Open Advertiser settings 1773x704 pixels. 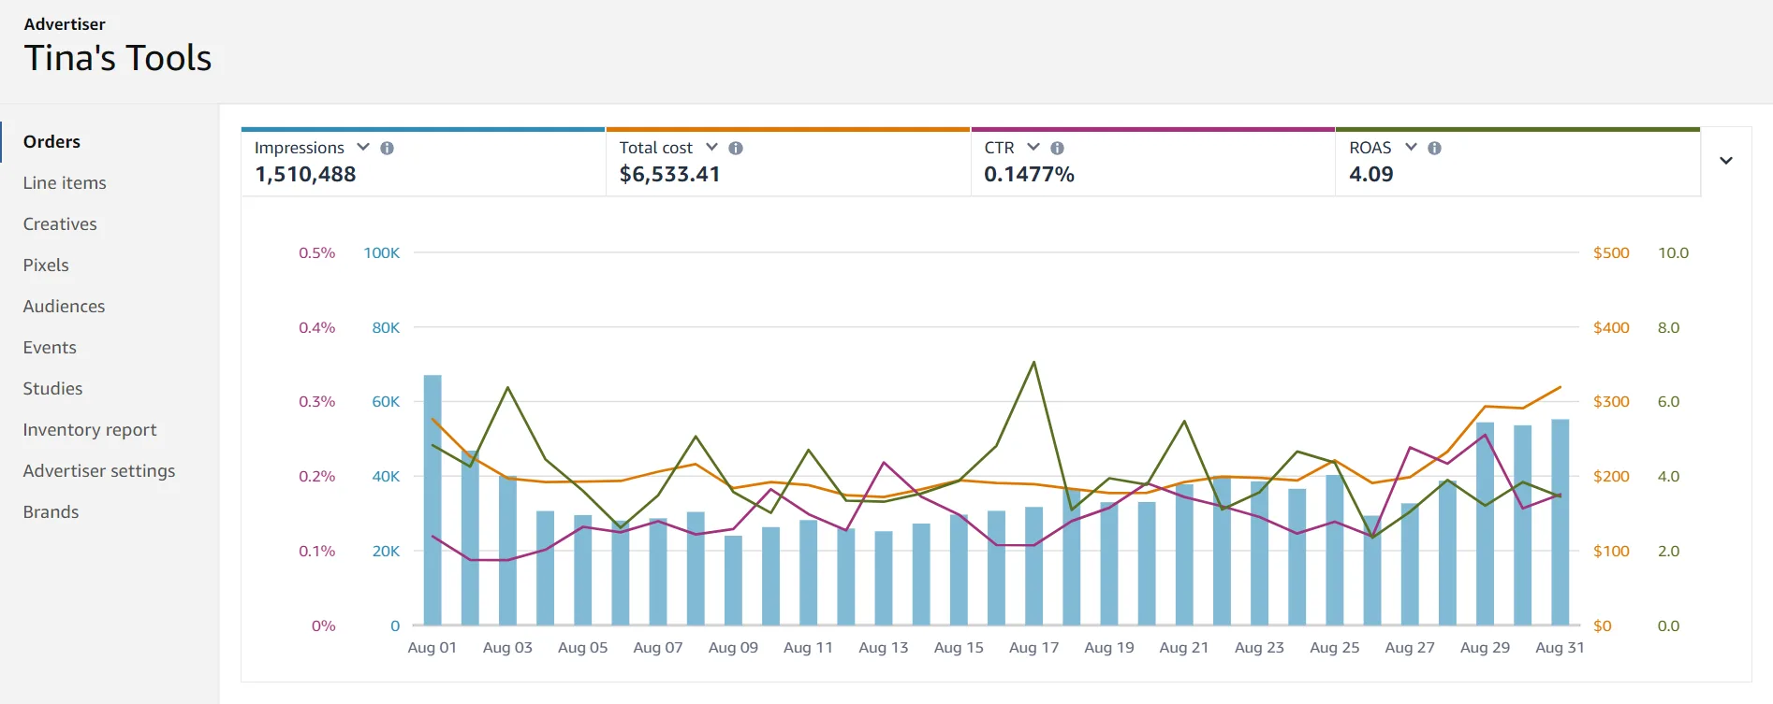(x=99, y=470)
